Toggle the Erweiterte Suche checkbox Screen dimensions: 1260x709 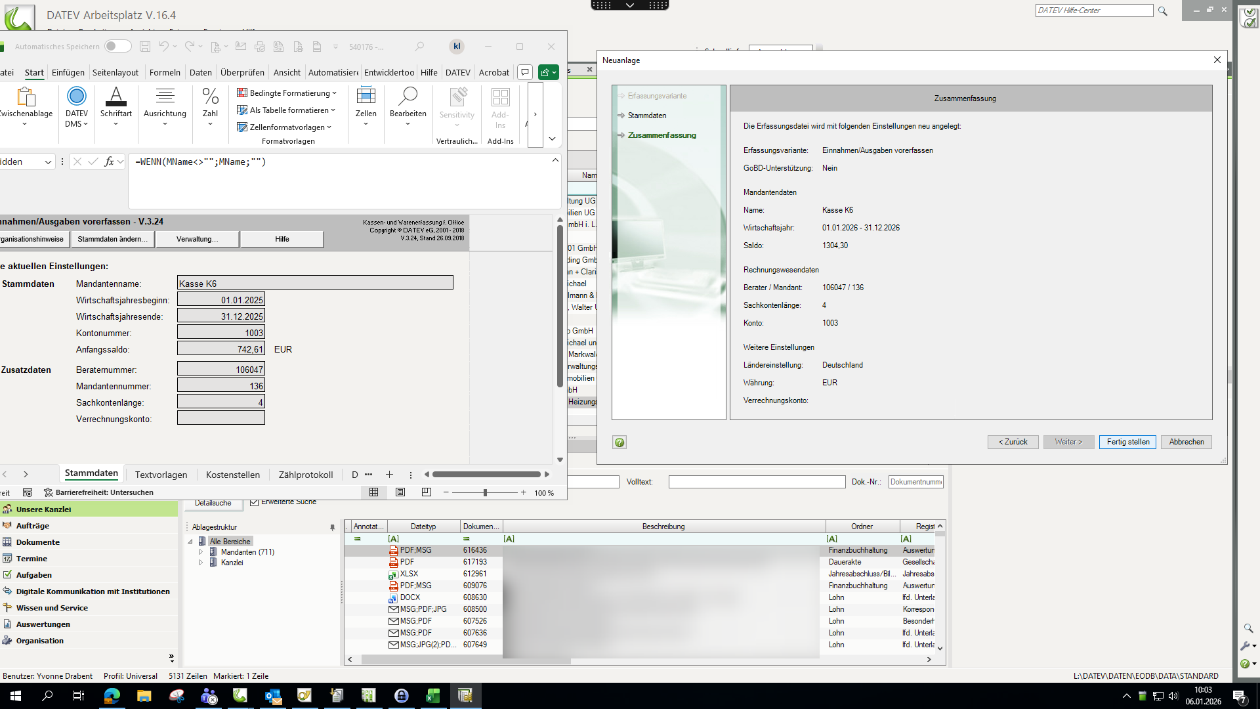tap(255, 502)
